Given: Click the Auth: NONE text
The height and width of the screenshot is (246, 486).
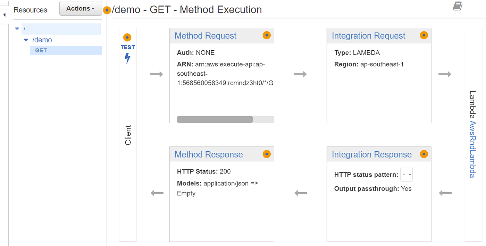Looking at the screenshot, I should [x=196, y=53].
